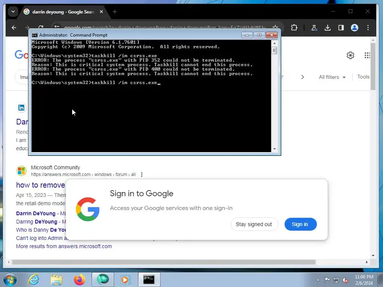Expand the All filters dropdown
383x287 pixels.
coord(332,77)
